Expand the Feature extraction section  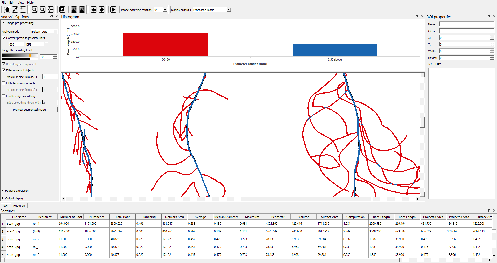click(x=17, y=191)
